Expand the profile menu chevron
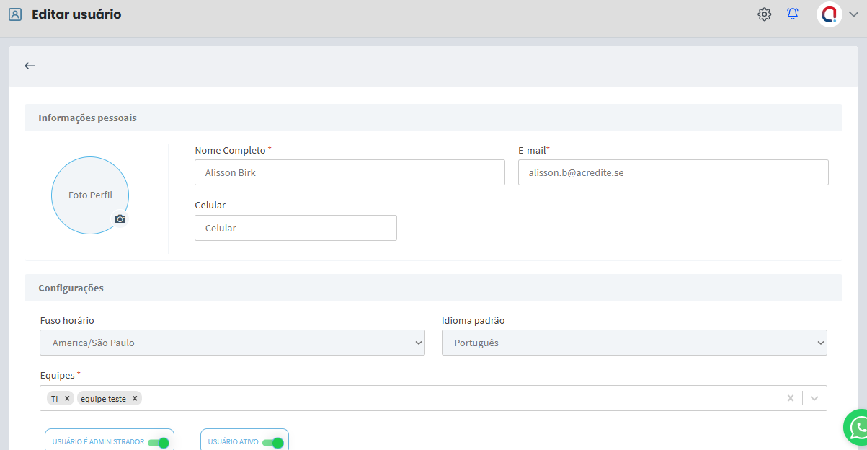The width and height of the screenshot is (867, 450). tap(854, 14)
